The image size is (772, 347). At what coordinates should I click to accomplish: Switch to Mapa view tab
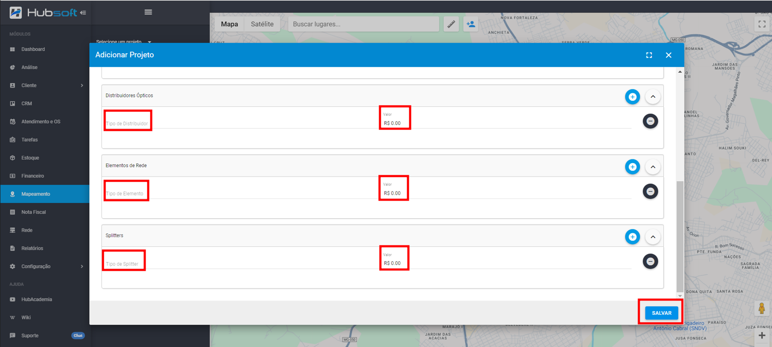tap(230, 24)
